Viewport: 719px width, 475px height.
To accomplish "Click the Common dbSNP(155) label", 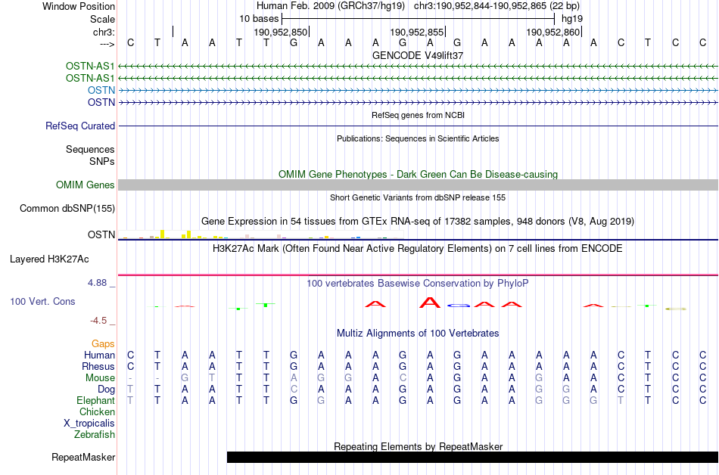I will pyautogui.click(x=67, y=209).
